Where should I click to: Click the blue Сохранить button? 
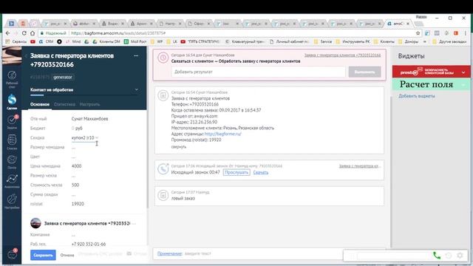[x=43, y=255]
